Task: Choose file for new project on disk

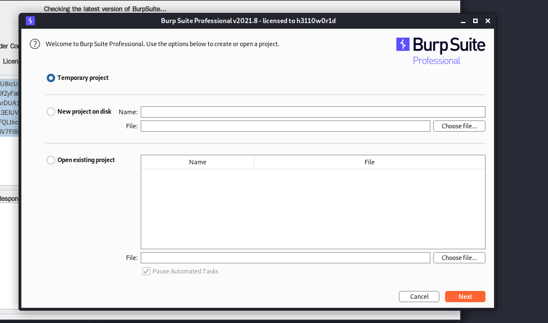Action: (x=459, y=126)
